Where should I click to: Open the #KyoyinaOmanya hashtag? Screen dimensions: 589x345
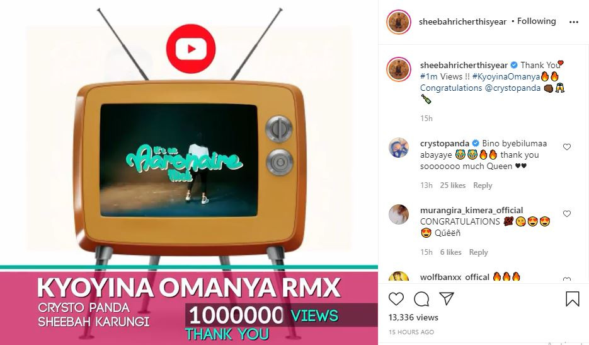coord(506,77)
